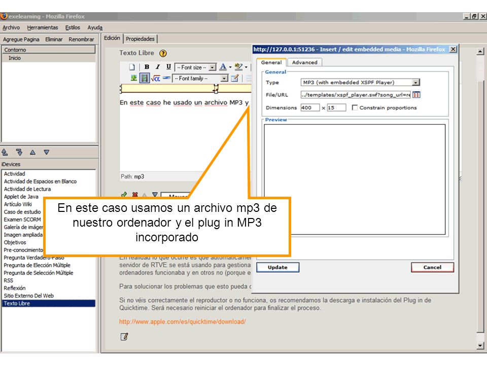Select the Reflexión iDevice
The height and width of the screenshot is (365, 487).
pos(15,288)
